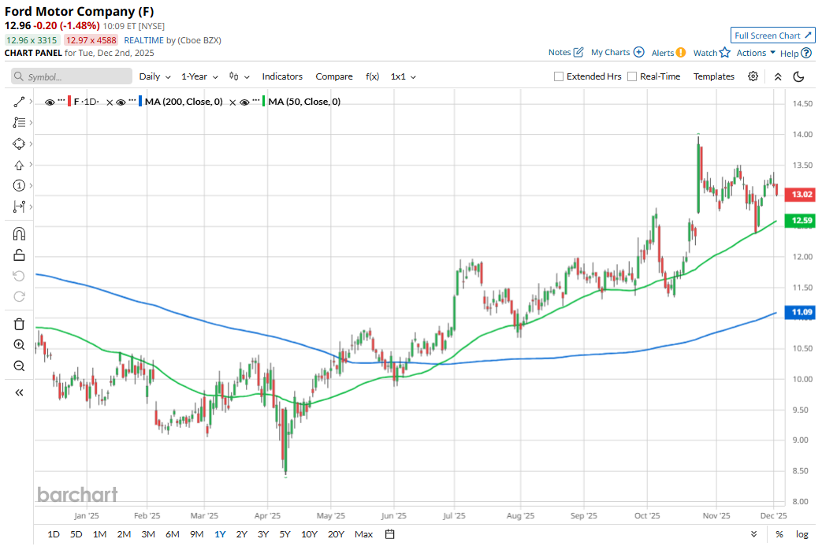Zoom in using the magnifier plus icon

pyautogui.click(x=20, y=345)
